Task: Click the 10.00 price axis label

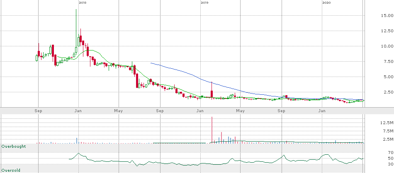Action: click(x=387, y=46)
